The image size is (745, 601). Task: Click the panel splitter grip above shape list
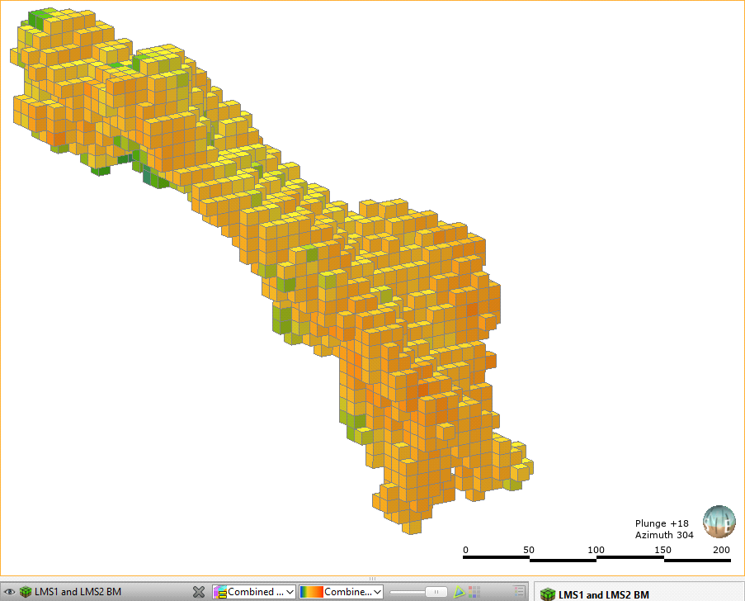(372, 579)
